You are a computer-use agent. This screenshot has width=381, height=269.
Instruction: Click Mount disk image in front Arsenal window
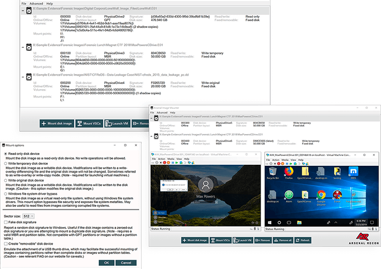(x=195, y=240)
